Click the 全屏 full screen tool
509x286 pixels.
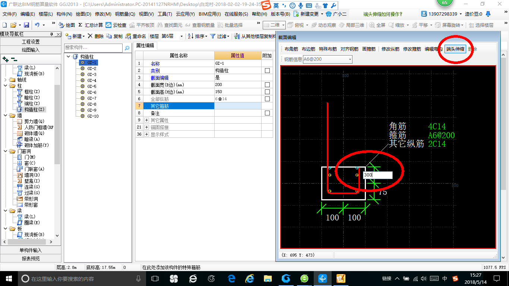pos(377,25)
